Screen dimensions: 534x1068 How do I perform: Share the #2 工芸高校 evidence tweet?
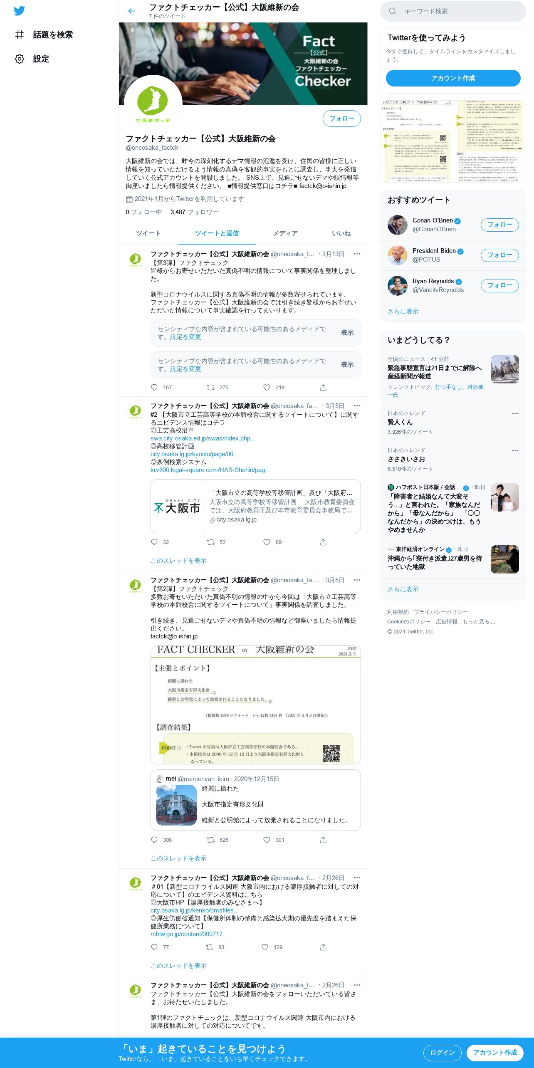(323, 542)
